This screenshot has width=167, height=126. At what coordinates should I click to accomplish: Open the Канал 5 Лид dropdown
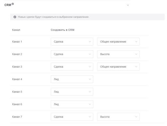(72, 92)
